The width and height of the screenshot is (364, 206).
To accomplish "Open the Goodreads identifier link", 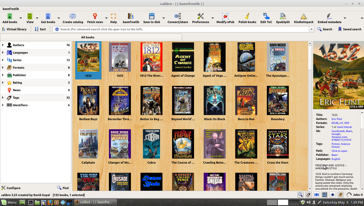I will (x=338, y=131).
